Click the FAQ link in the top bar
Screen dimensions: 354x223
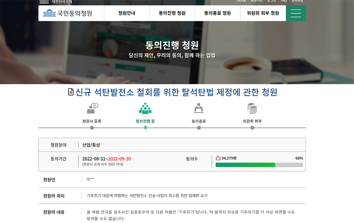click(x=284, y=1)
